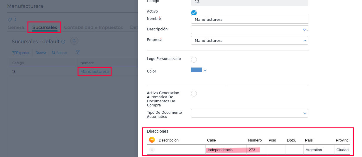Click the blue Color swatch

(197, 70)
